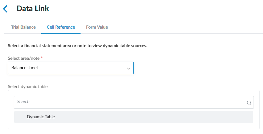Click the magnifier icon in search box
The image size is (263, 134).
pyautogui.click(x=249, y=103)
